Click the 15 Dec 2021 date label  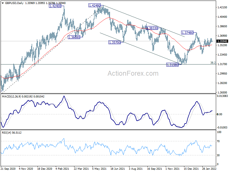pyautogui.click(x=191, y=169)
